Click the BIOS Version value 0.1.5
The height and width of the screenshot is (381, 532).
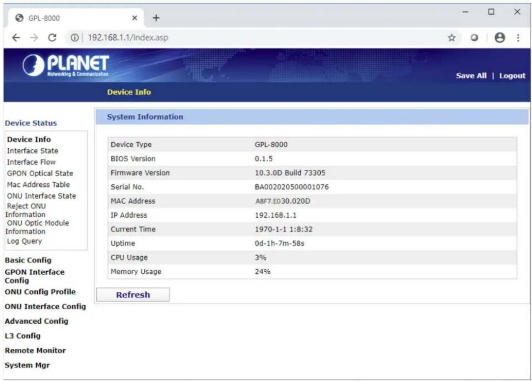coord(264,159)
